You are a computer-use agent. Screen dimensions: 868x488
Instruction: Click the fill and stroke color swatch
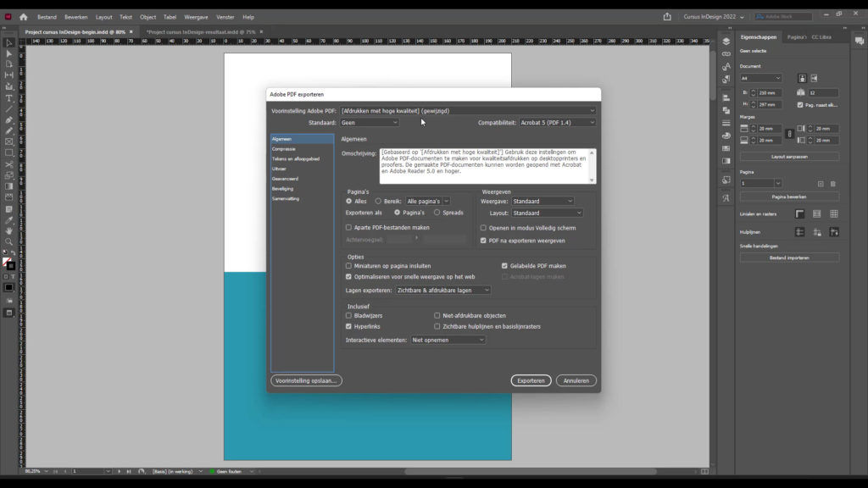point(8,264)
